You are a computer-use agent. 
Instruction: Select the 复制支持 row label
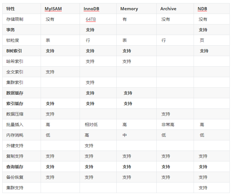pyautogui.click(x=15, y=156)
